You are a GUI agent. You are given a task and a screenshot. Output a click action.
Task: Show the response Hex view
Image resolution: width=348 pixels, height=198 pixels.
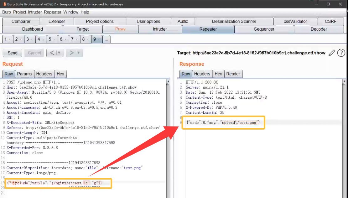tap(218, 74)
